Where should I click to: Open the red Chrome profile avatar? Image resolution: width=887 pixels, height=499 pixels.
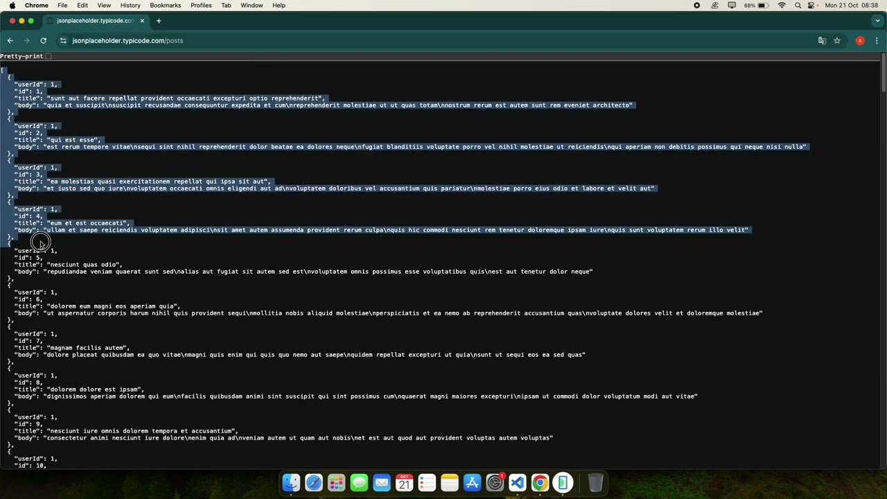(x=860, y=41)
